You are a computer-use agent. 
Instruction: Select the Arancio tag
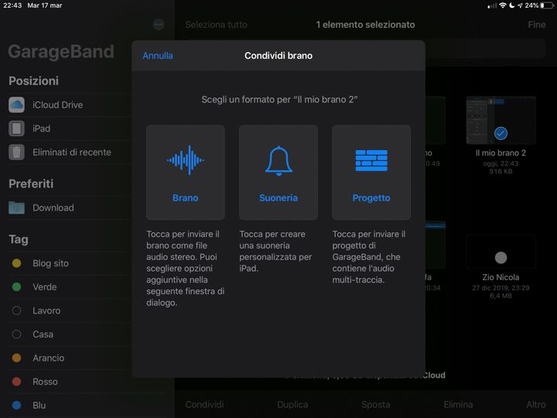pos(70,358)
